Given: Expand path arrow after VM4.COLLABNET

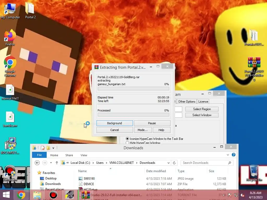Looking at the screenshot, I should pyautogui.click(x=137, y=163).
